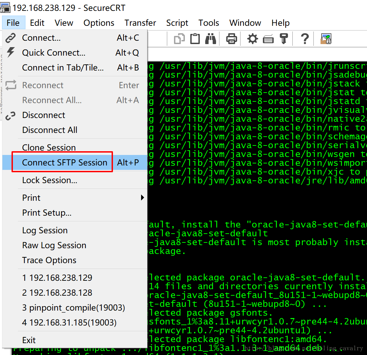
Task: Select Connect in Tab/Tile... entry
Action: tap(75, 67)
